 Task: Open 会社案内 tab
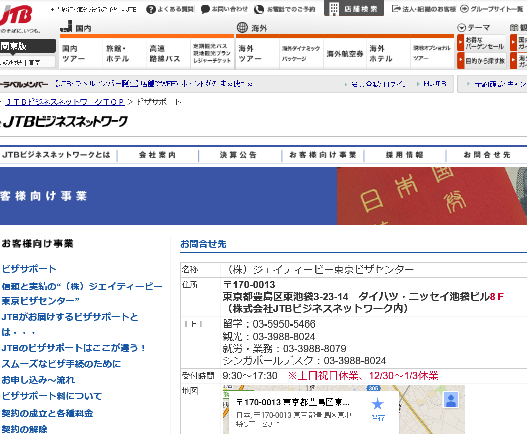pyautogui.click(x=158, y=155)
